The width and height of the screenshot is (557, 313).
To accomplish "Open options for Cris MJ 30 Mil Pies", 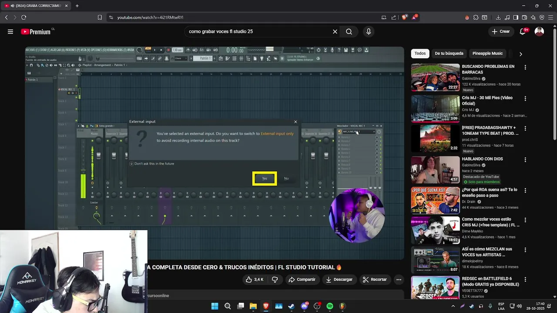I will point(525,99).
